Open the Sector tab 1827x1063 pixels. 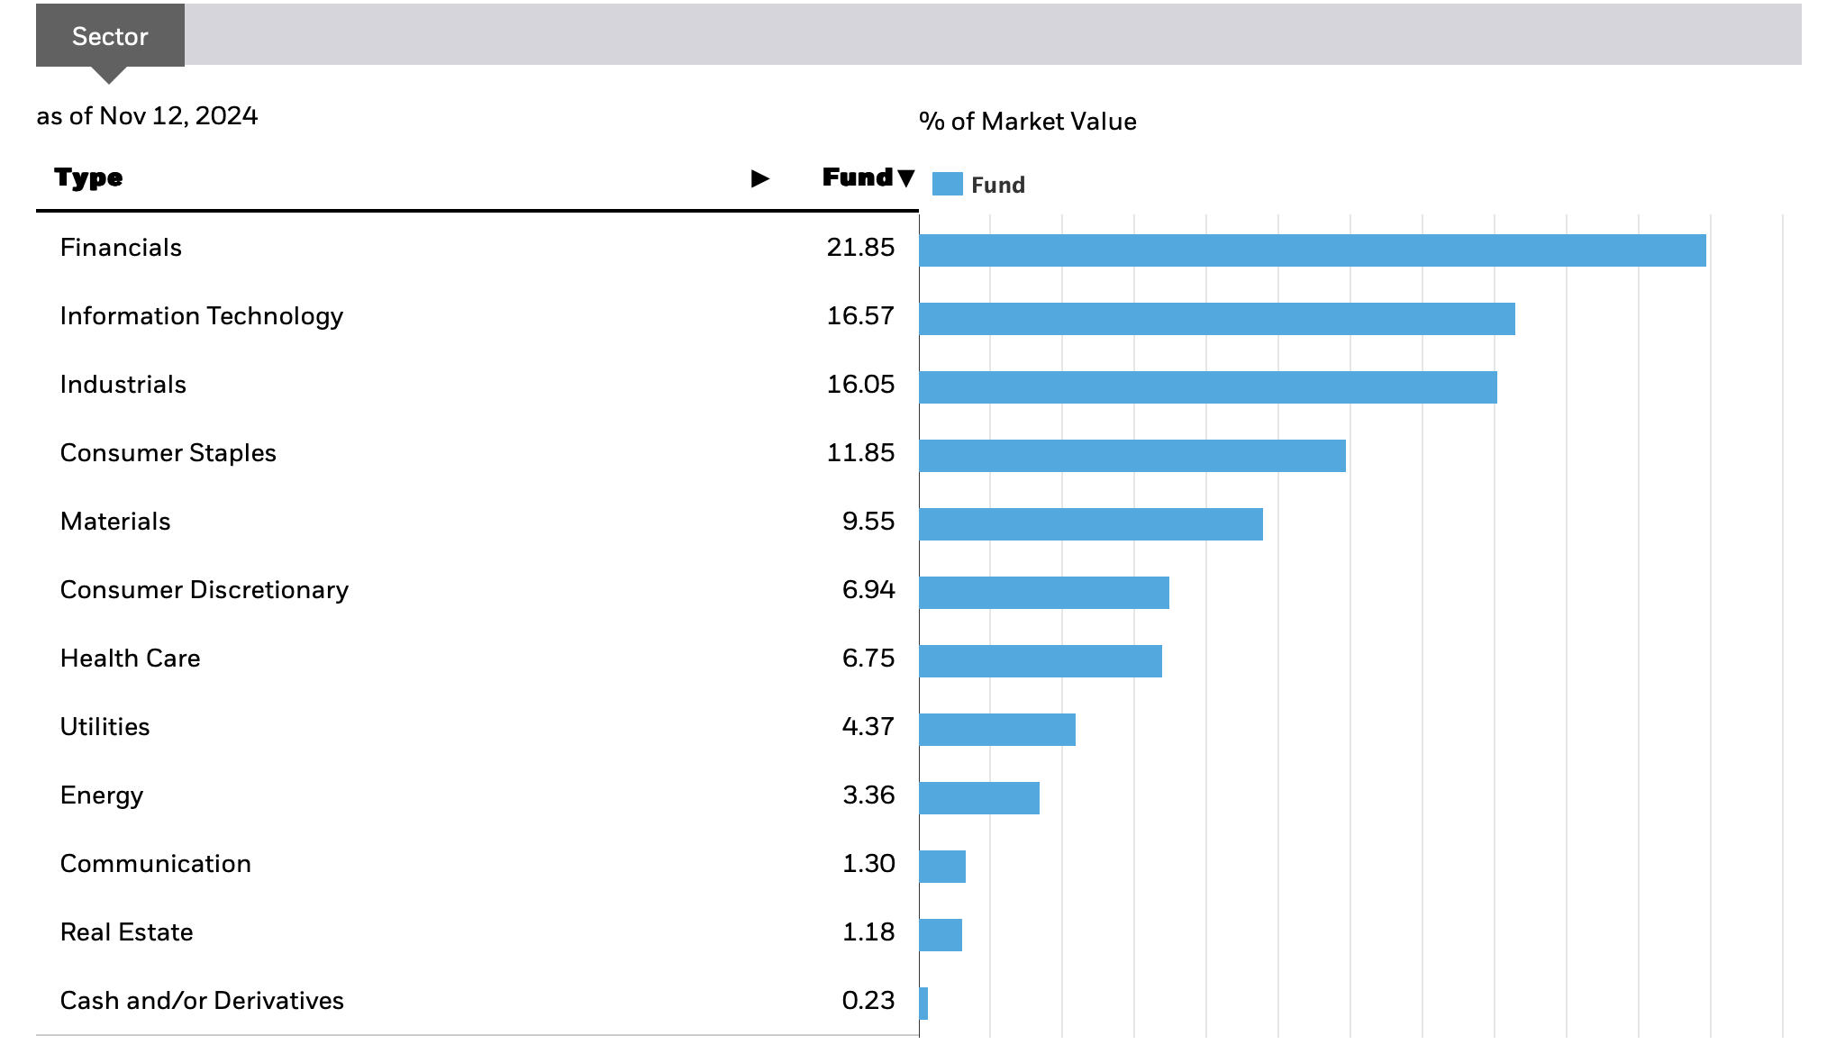pyautogui.click(x=110, y=36)
